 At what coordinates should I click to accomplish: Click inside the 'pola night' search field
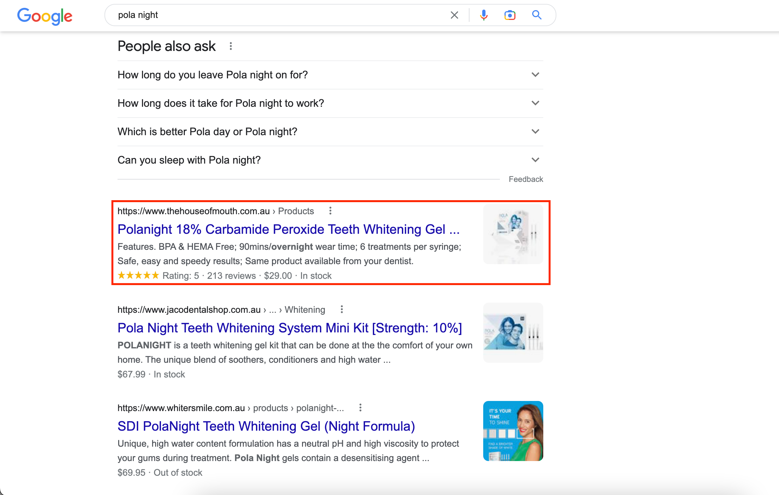coord(278,15)
